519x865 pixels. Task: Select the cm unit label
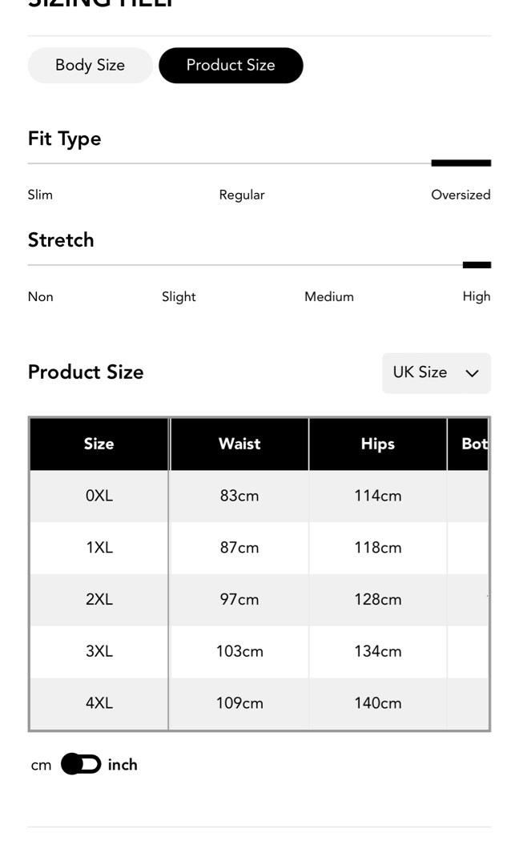[x=41, y=766]
